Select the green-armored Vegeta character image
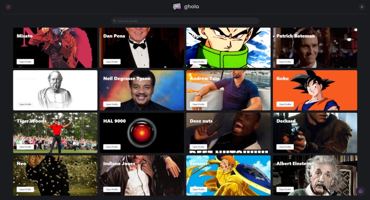The width and height of the screenshot is (370, 200). click(228, 48)
